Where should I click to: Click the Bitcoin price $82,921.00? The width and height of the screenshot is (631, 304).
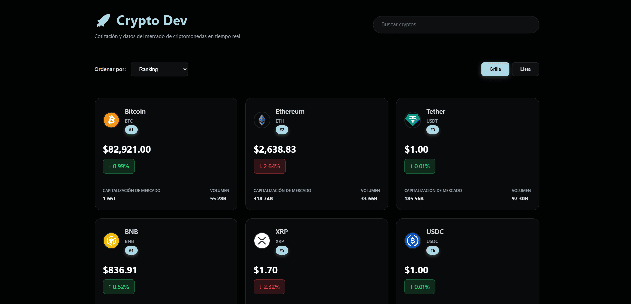(127, 149)
